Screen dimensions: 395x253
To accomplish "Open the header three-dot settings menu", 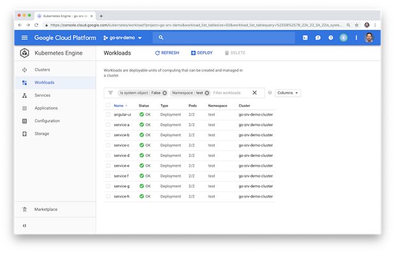I will coord(356,38).
